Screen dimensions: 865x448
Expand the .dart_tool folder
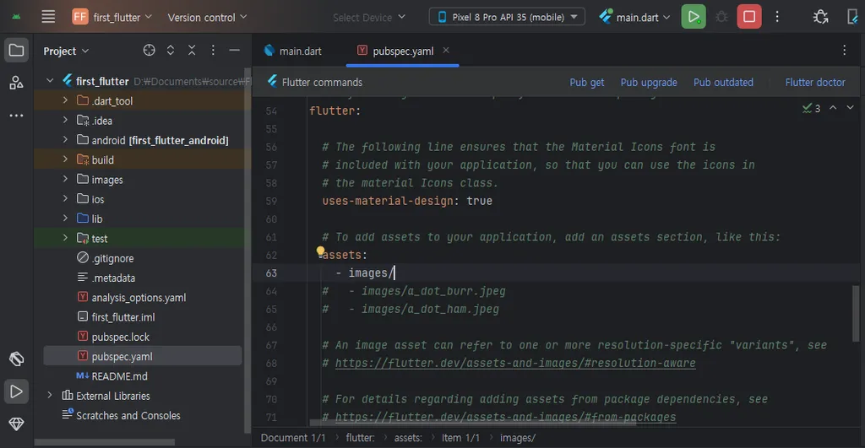coord(65,100)
